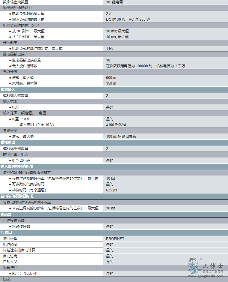This screenshot has width=228, height=282.
Task: Select the 模拟输出 section header
Action: 8,142
